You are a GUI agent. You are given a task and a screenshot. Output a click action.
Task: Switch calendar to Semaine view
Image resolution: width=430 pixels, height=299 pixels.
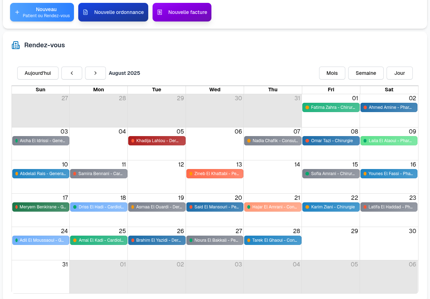coord(366,73)
